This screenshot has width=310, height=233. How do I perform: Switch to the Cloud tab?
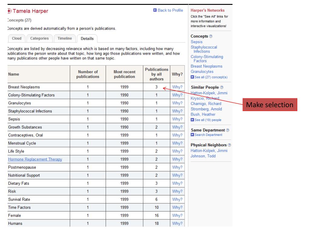pyautogui.click(x=16, y=38)
